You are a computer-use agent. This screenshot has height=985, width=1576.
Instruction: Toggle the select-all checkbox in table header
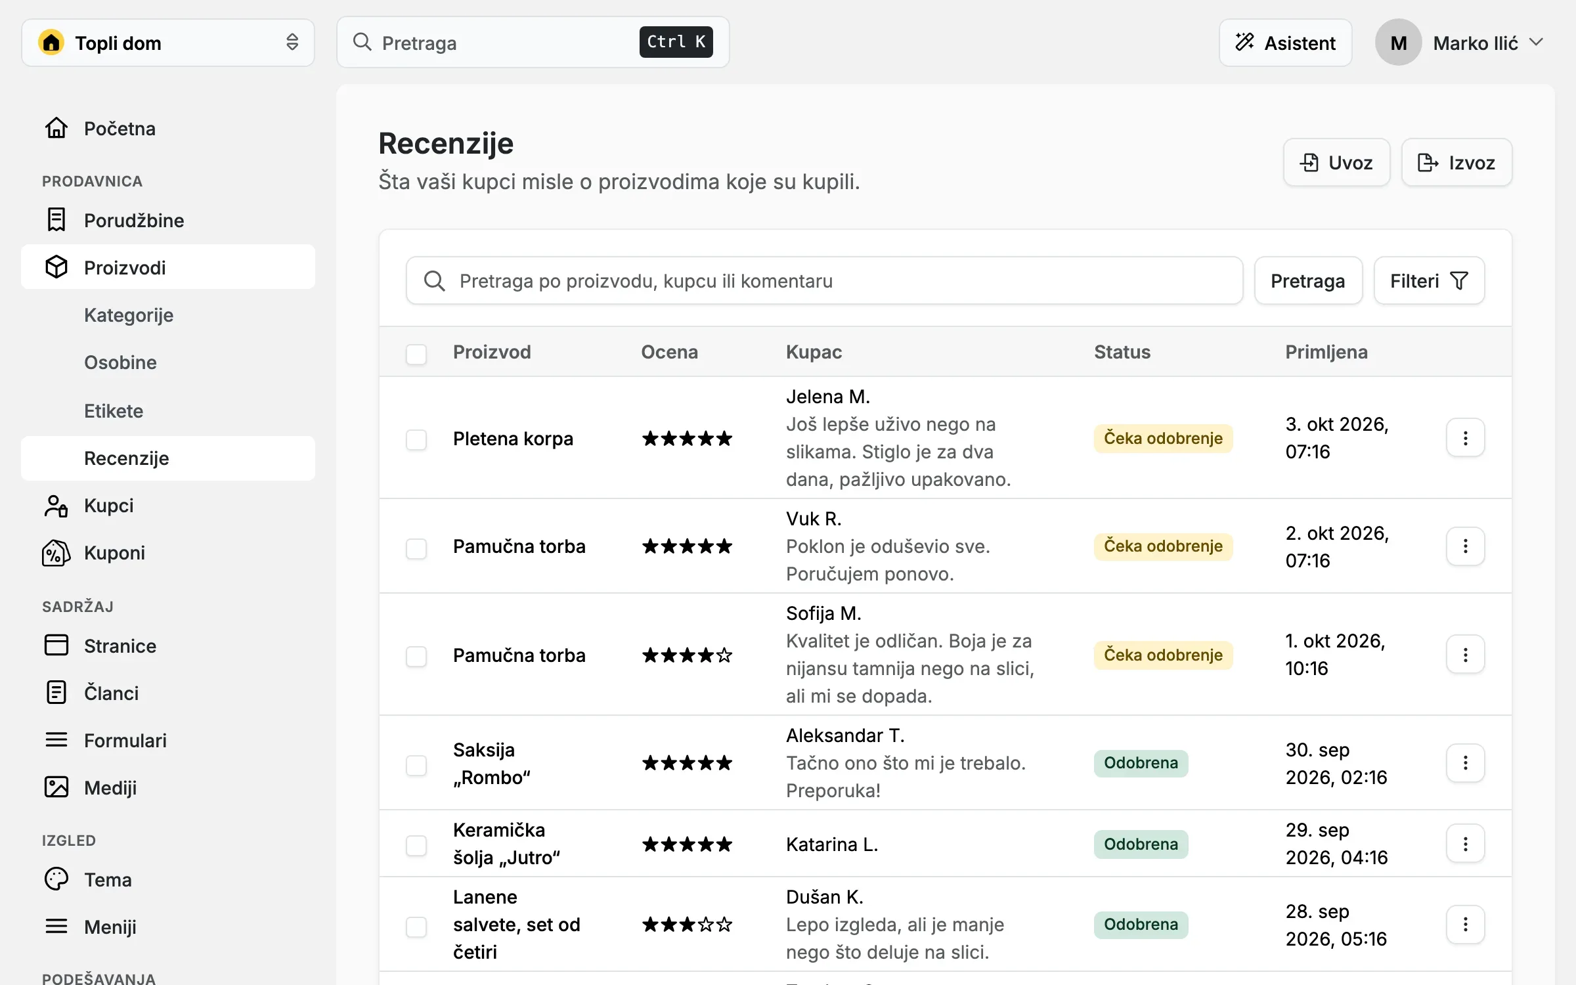416,354
